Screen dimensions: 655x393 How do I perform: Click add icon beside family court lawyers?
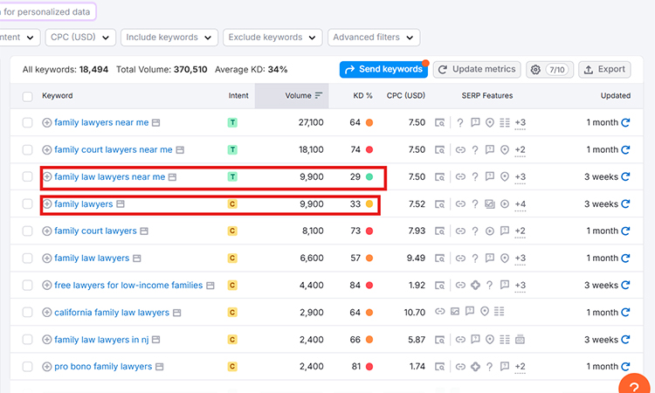(x=47, y=231)
